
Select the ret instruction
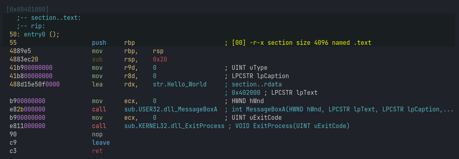point(97,151)
